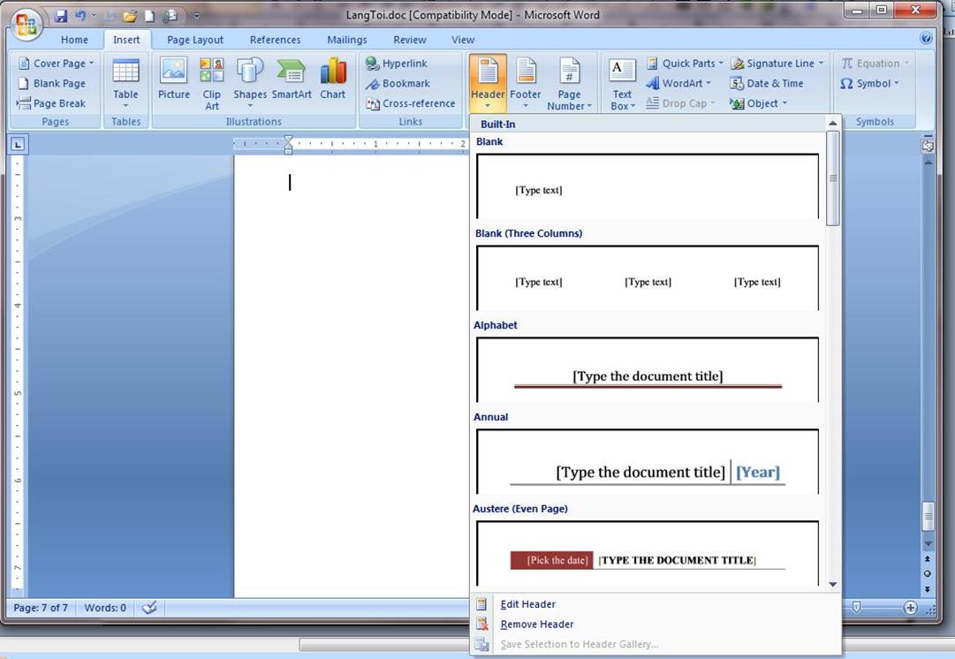Image resolution: width=955 pixels, height=659 pixels.
Task: Click the zoom slider handle
Action: point(856,607)
